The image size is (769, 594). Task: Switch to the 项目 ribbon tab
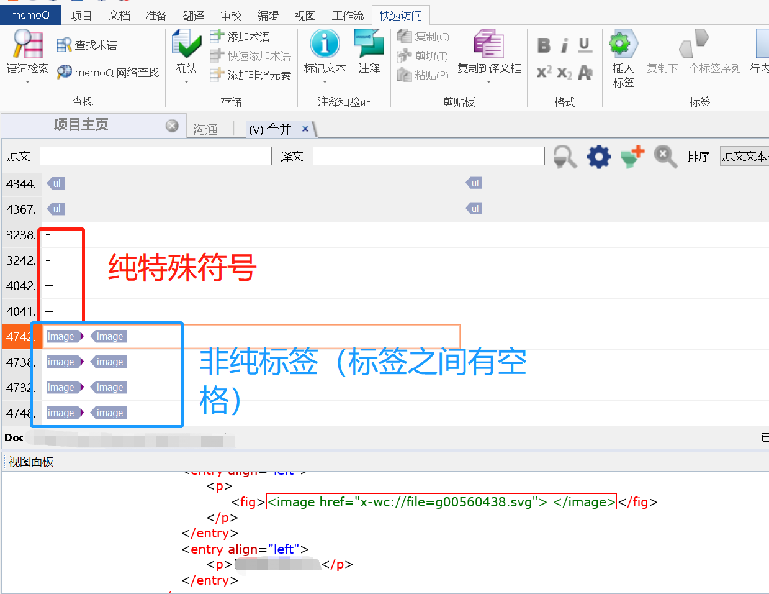[x=81, y=16]
